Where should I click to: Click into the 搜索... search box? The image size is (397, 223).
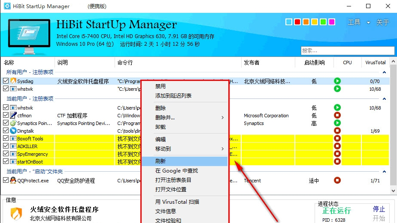348,51
